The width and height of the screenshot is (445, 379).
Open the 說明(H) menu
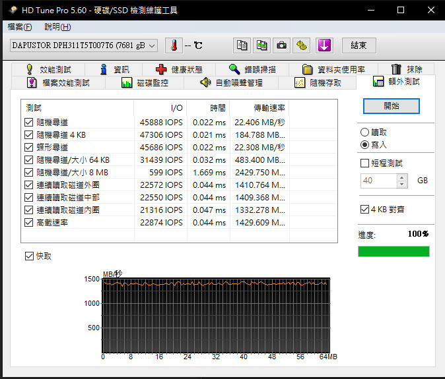click(57, 27)
